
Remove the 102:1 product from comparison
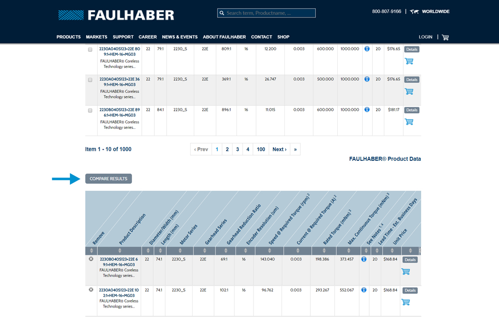coord(91,290)
